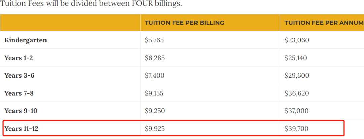This screenshot has height=139, width=364.
Task: Click the Tuition Fee Per Billing header
Action: point(185,23)
